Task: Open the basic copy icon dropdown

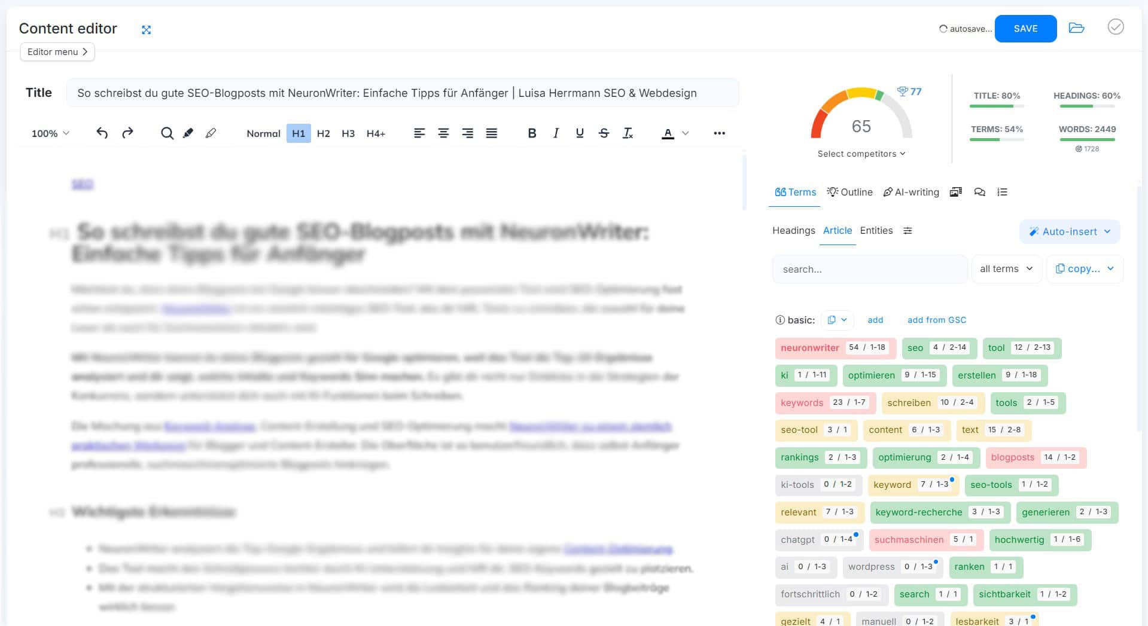Action: click(837, 320)
